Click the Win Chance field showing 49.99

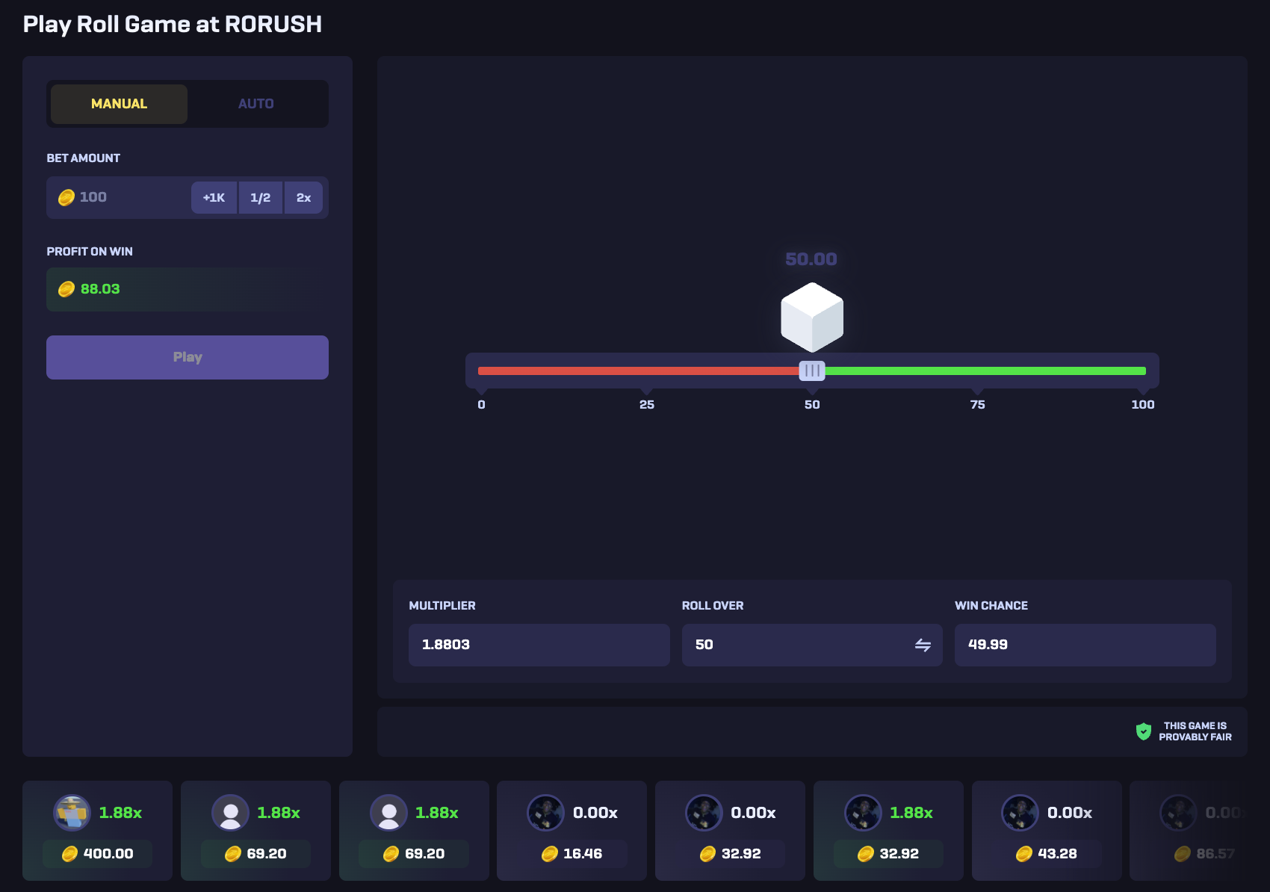click(1085, 645)
